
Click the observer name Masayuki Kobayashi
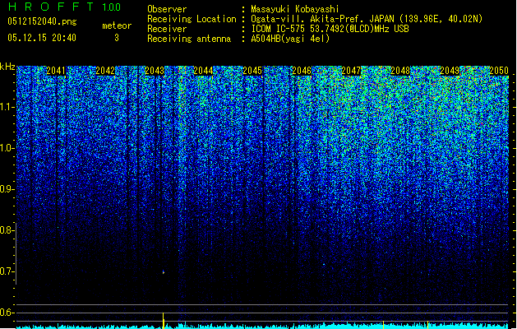point(295,9)
